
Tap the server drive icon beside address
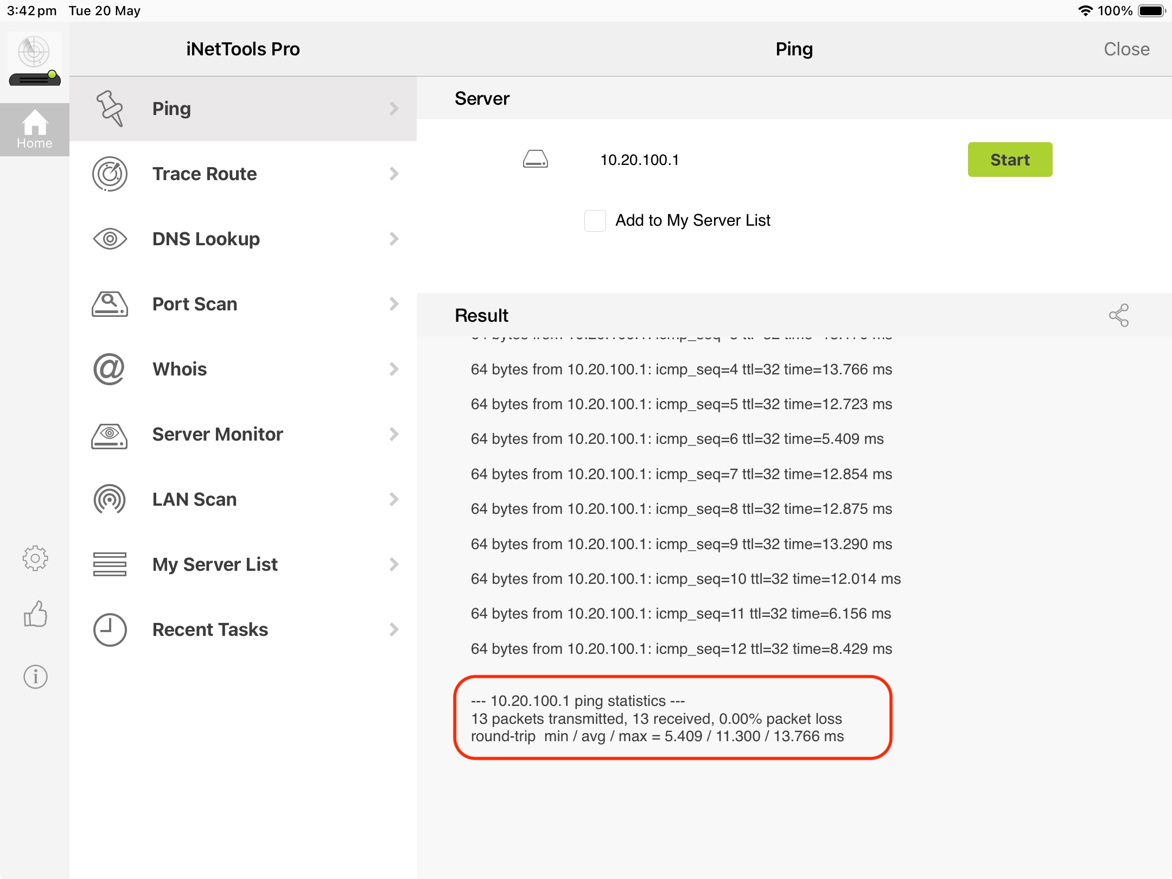coord(536,160)
